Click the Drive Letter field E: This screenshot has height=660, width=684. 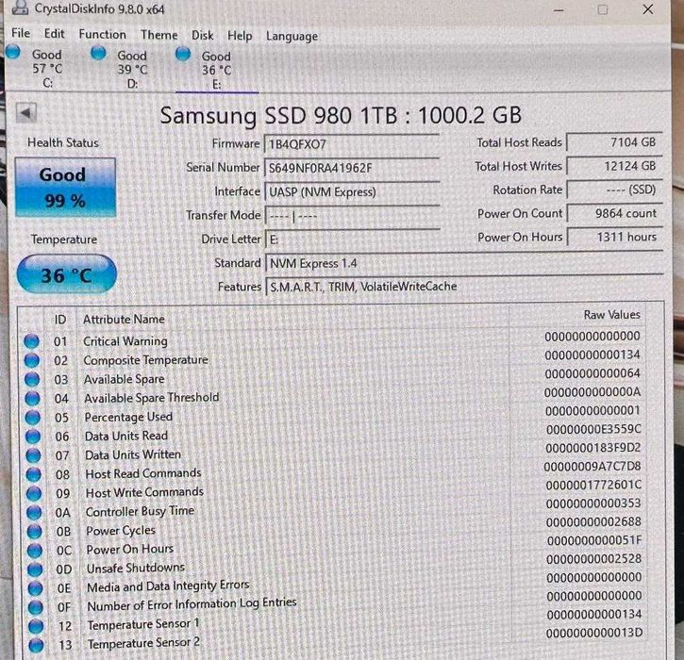click(352, 239)
